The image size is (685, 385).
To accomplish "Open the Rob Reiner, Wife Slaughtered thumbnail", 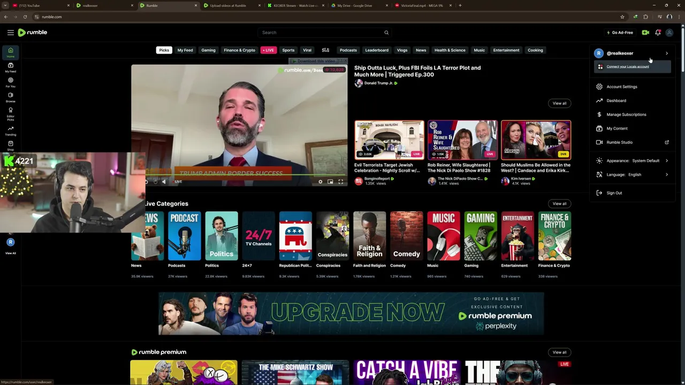I will [462, 140].
